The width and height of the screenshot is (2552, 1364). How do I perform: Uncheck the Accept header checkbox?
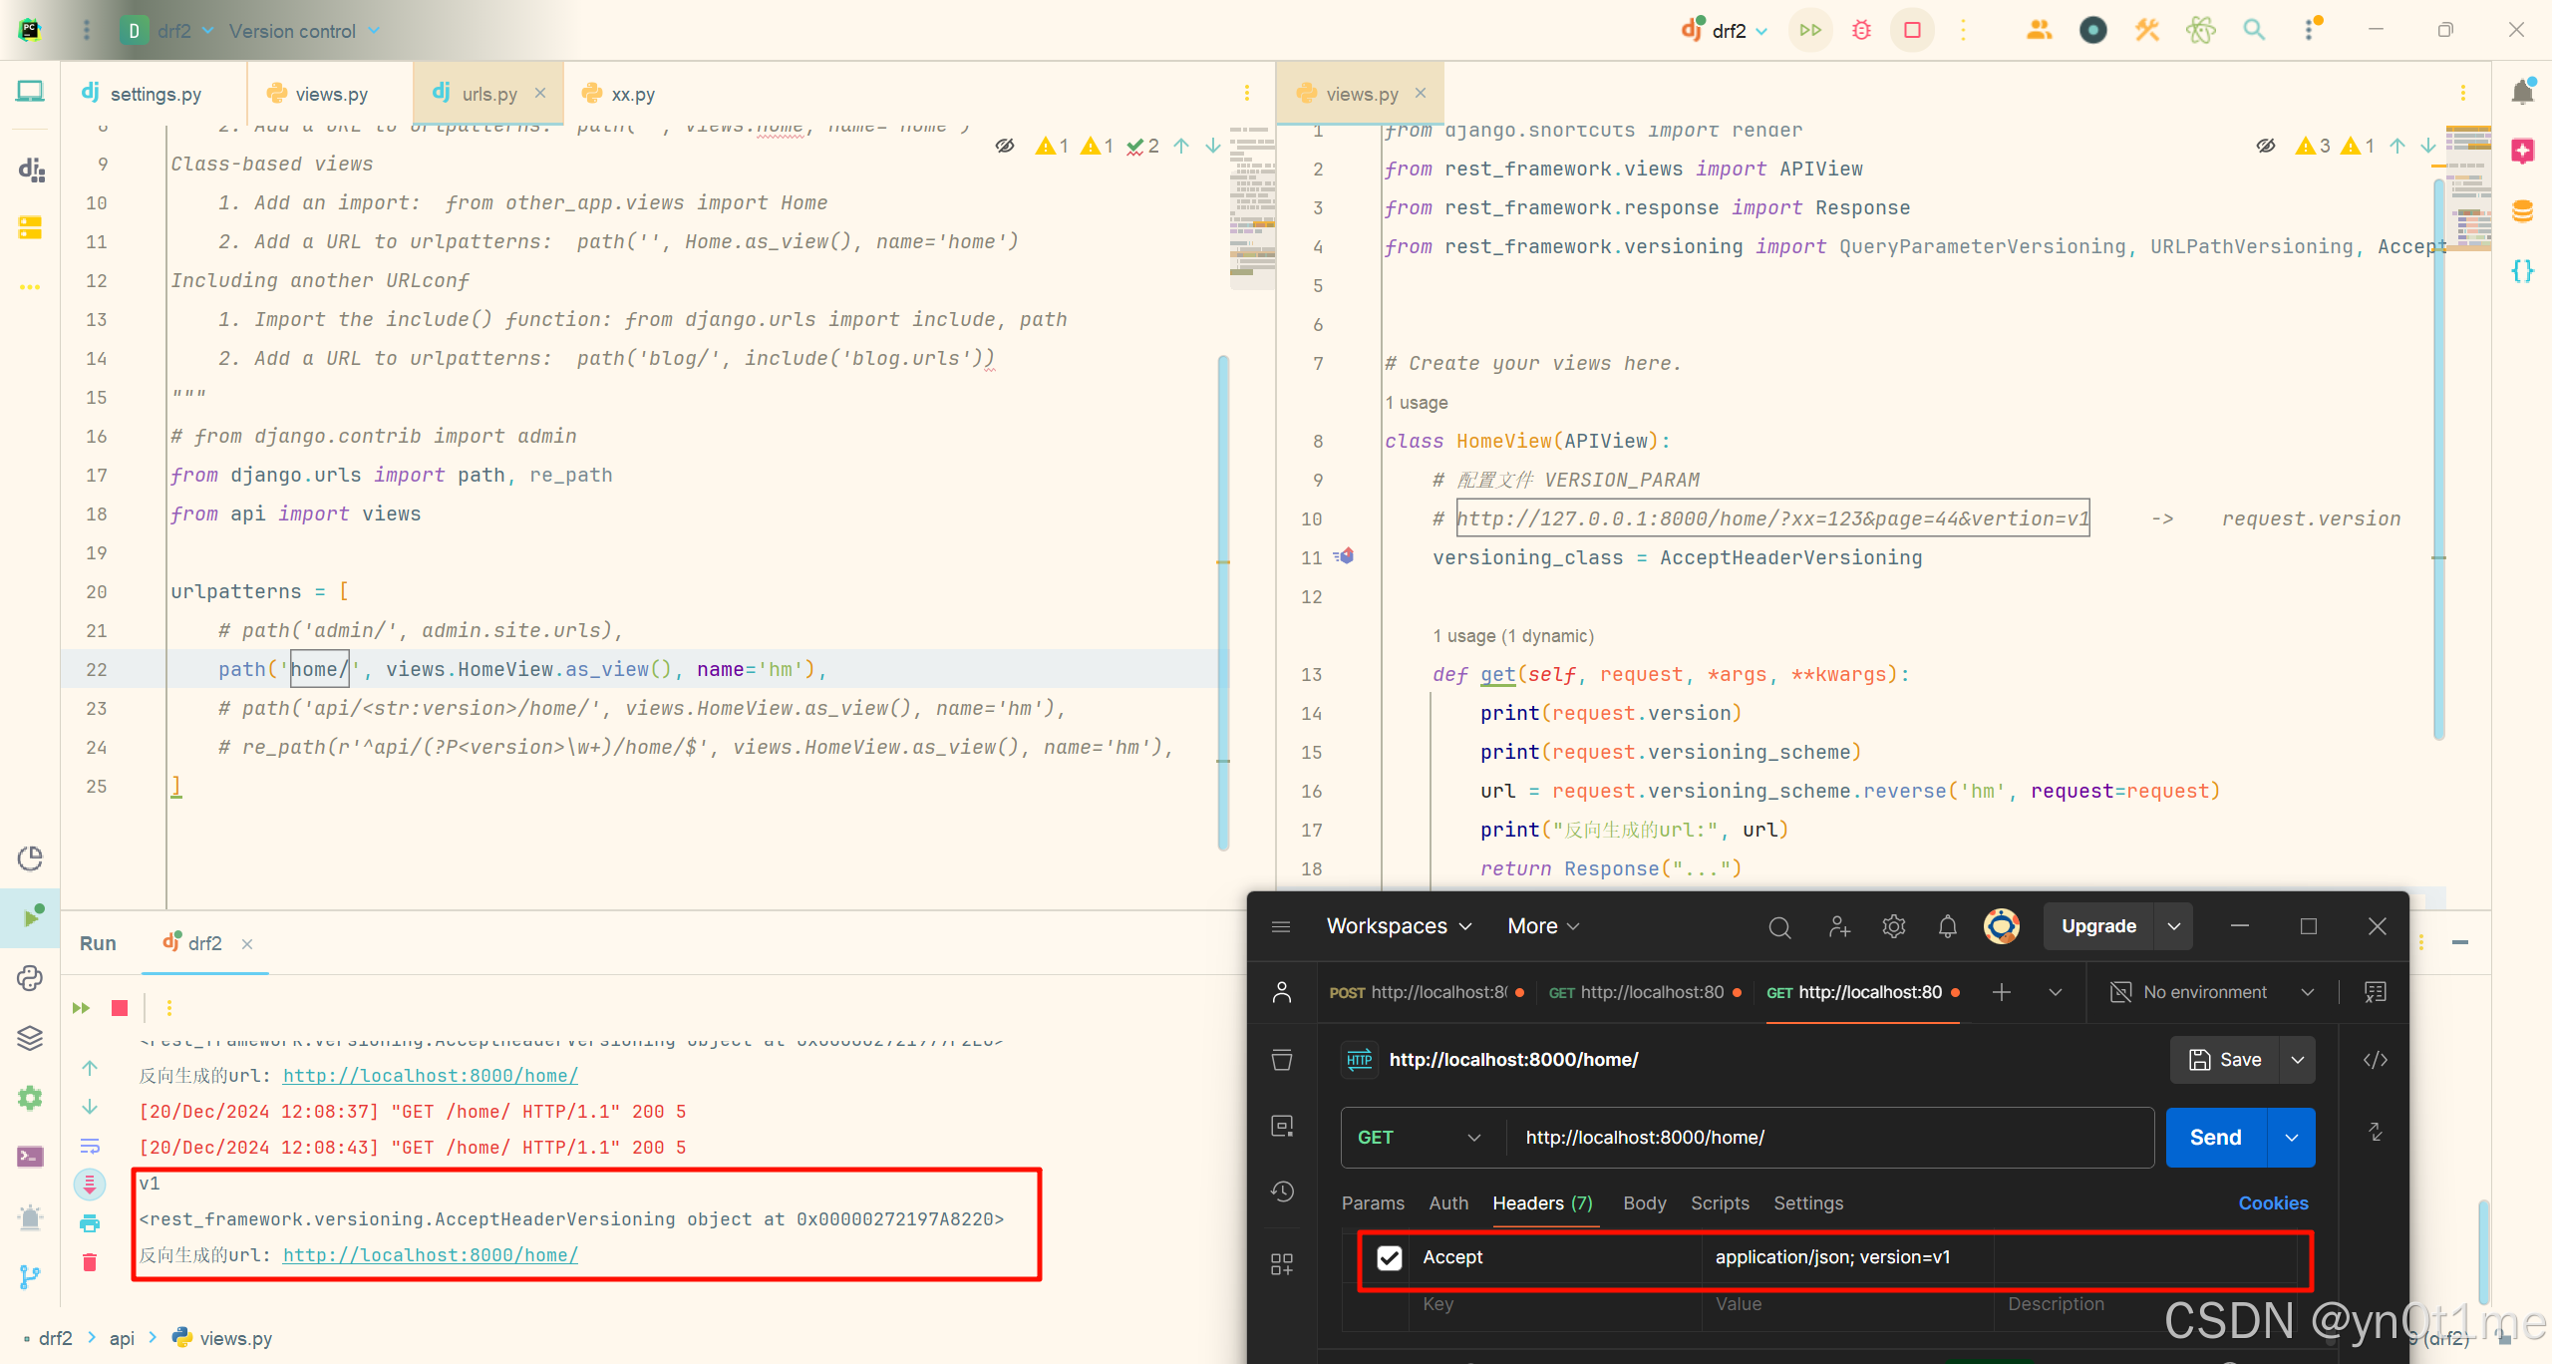pos(1389,1257)
